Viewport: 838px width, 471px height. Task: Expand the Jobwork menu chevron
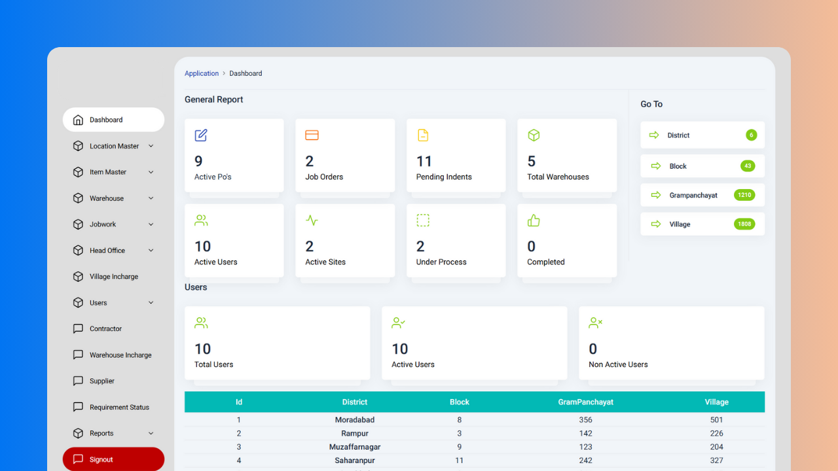click(151, 224)
